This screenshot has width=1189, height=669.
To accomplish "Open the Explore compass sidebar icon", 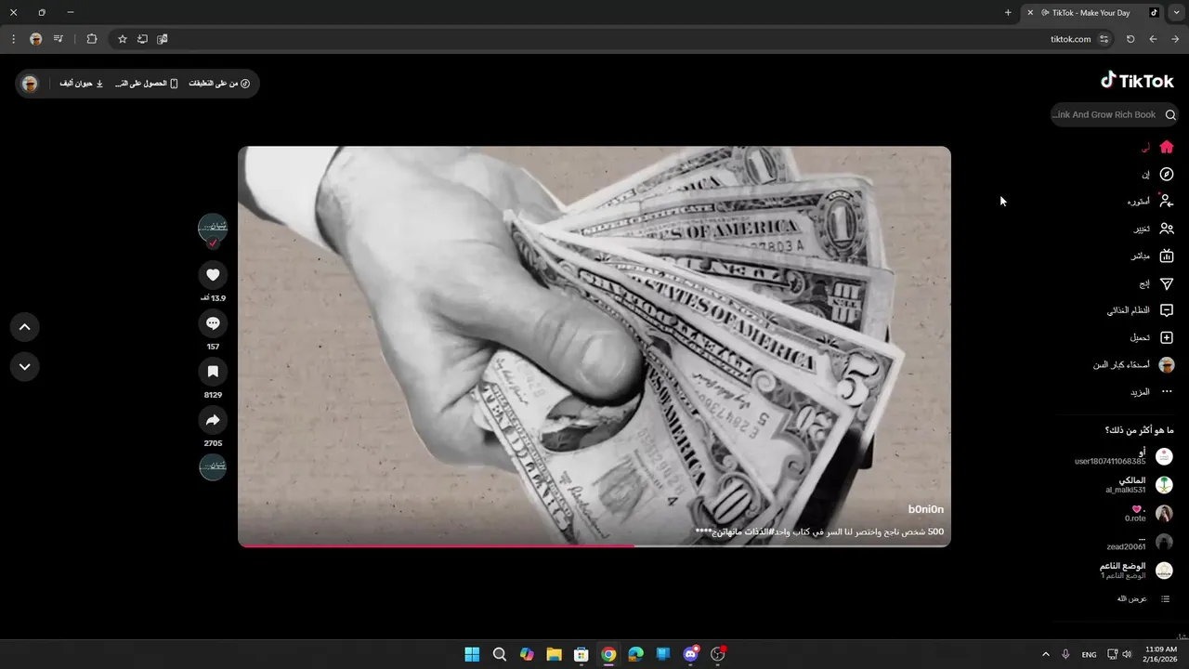I will coord(1167,174).
